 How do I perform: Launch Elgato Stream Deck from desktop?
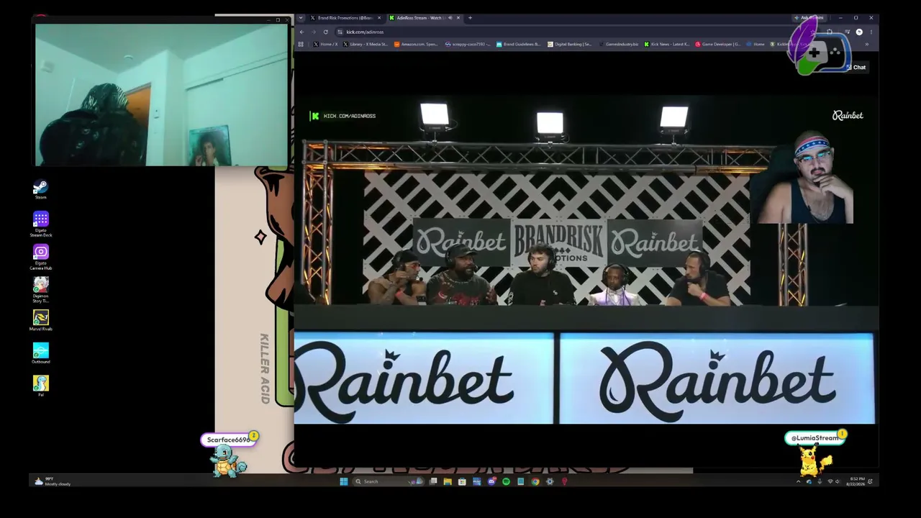point(40,224)
